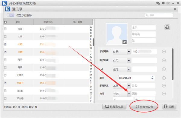Click the Url value field
Image resolution: width=181 pixels, height=118 pixels.
tap(144, 69)
